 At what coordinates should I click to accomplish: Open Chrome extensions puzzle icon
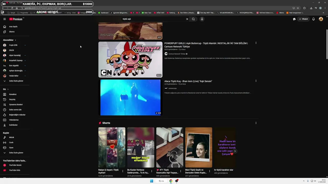304,8
